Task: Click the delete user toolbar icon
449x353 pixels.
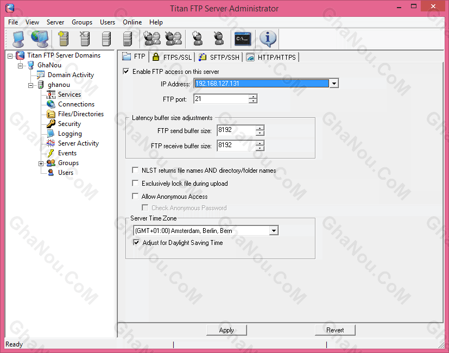Action: pos(219,39)
